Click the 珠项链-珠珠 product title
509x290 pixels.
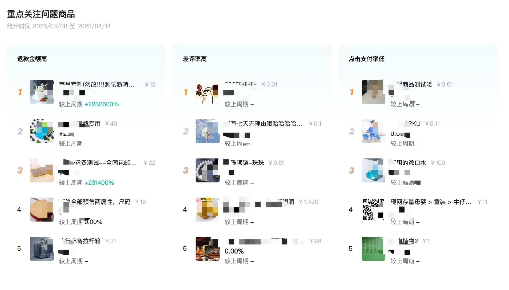coord(247,163)
